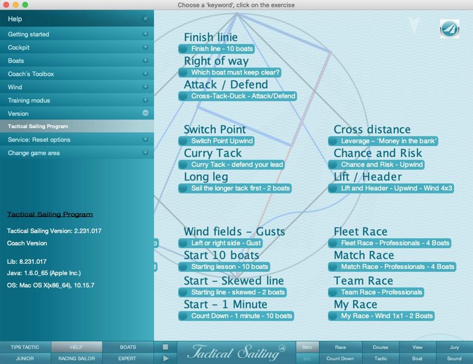Open Starting line - skewed - 2 boats
This screenshot has height=364, width=473.
pyautogui.click(x=233, y=292)
